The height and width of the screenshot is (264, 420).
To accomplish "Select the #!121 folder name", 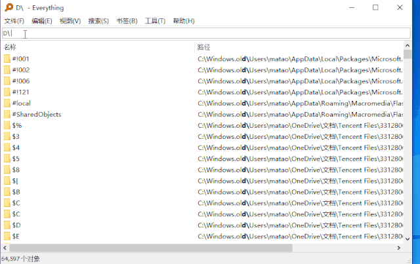I will [x=20, y=92].
